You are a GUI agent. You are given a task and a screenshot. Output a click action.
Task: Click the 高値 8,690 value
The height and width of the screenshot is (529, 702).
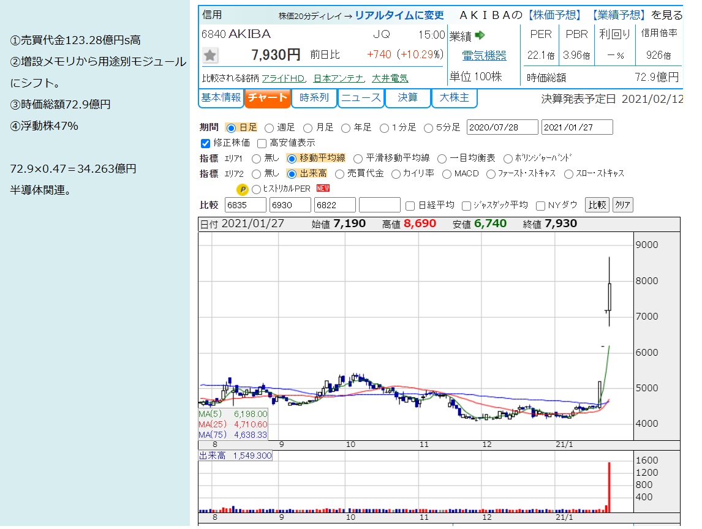[420, 223]
